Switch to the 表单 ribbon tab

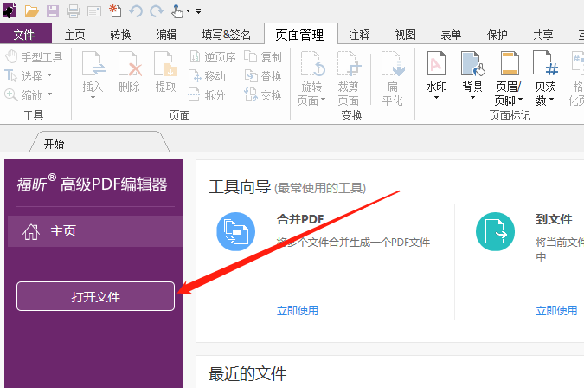(x=451, y=35)
